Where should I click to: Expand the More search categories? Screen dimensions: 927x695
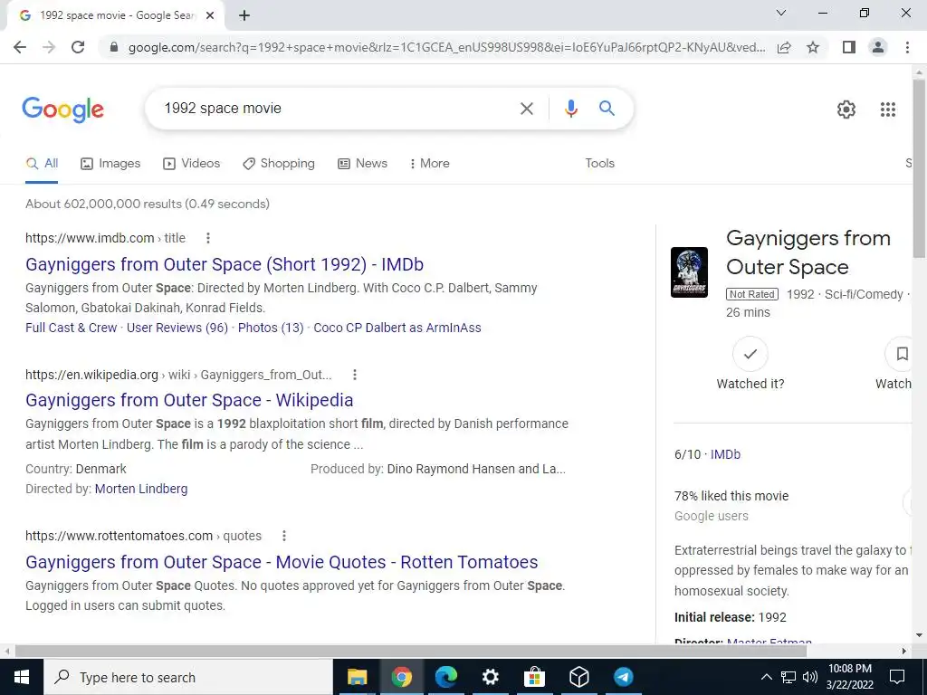pos(430,164)
